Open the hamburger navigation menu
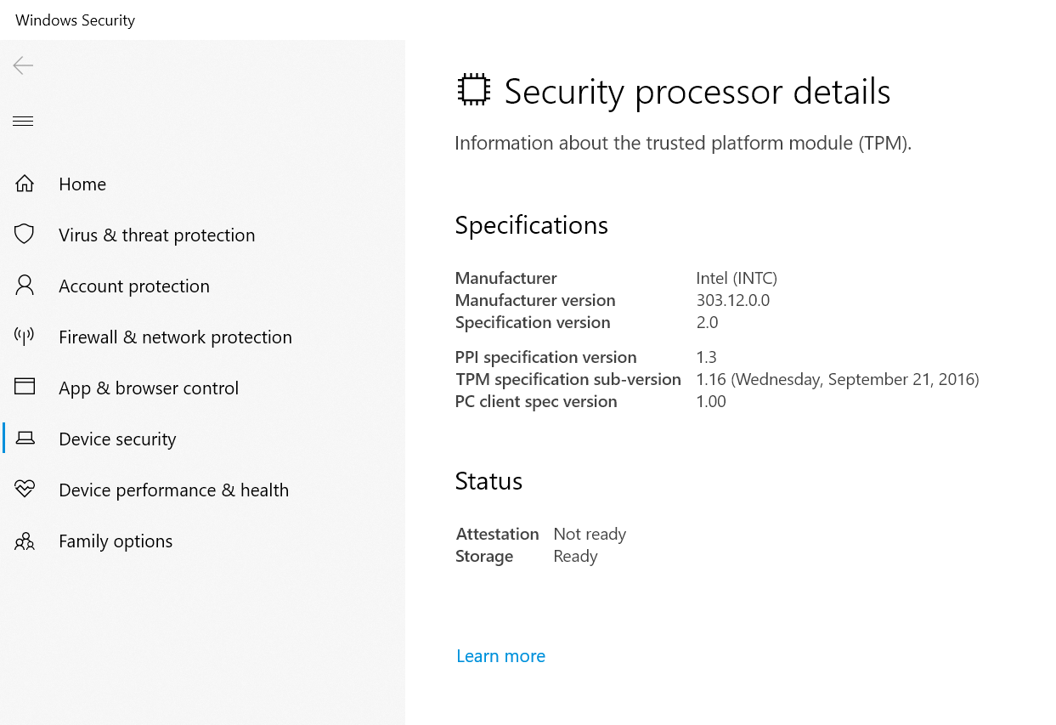 (23, 121)
